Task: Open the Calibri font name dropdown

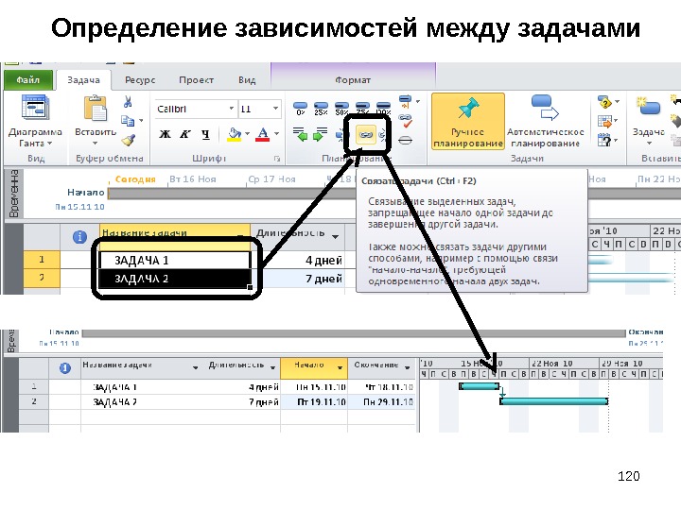Action: pos(232,109)
